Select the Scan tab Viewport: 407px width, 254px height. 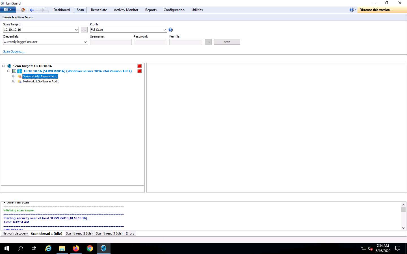(x=80, y=10)
